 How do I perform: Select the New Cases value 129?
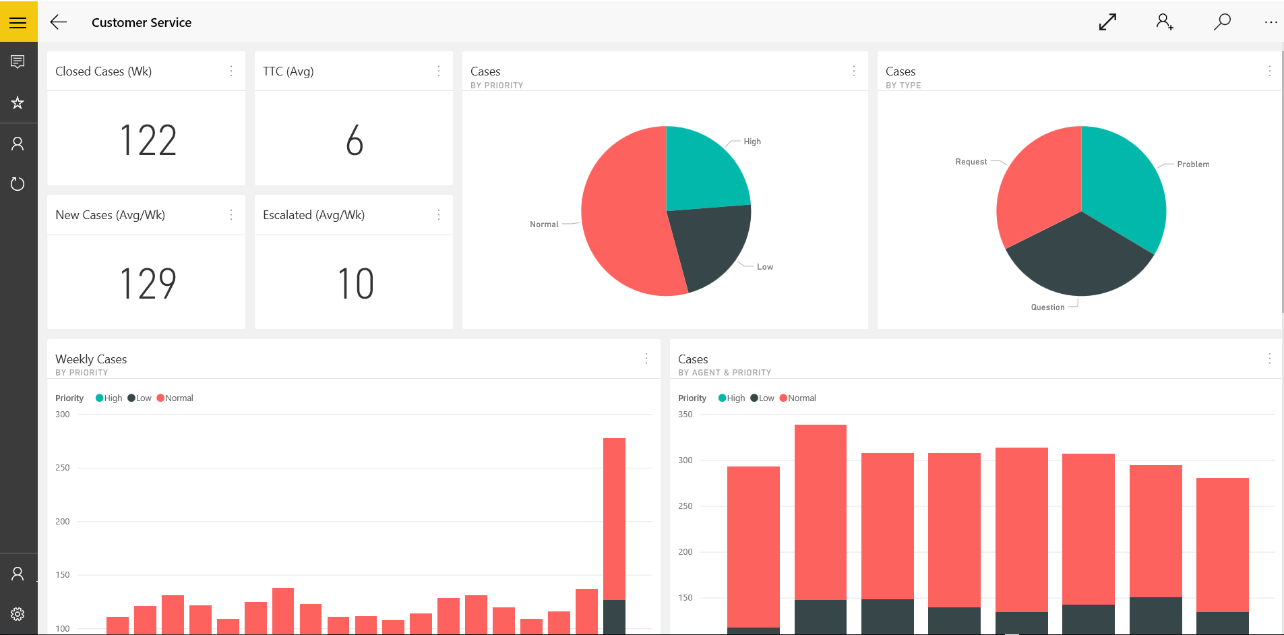tap(148, 284)
